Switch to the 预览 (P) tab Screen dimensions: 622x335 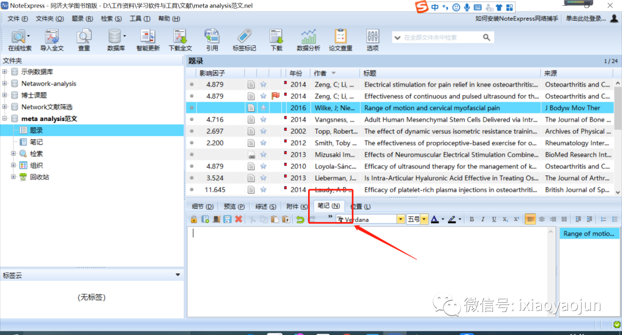[234, 206]
